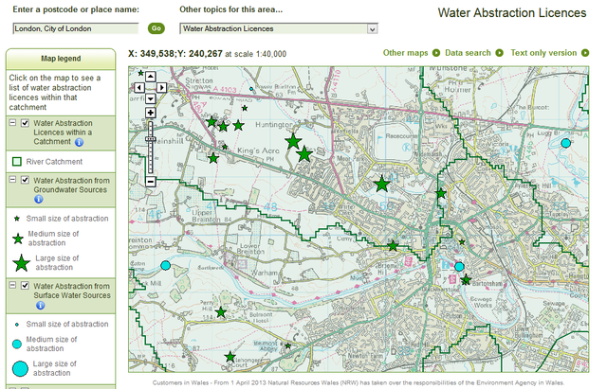607x389 pixels.
Task: Pan the map left with arrow
Action: tap(139, 87)
